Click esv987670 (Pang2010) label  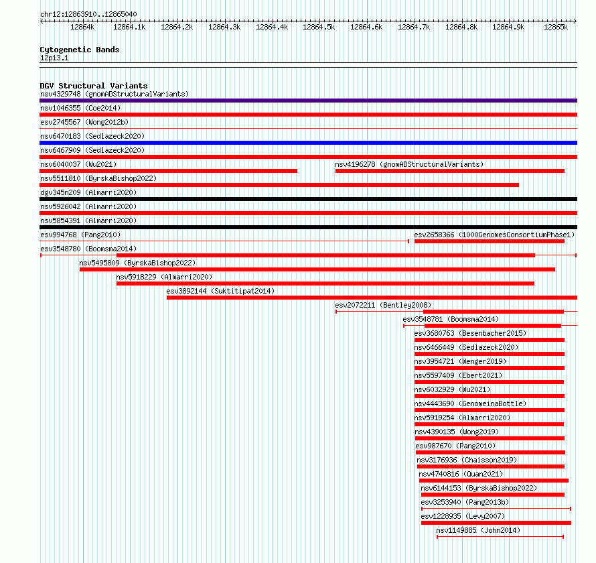pyautogui.click(x=455, y=446)
